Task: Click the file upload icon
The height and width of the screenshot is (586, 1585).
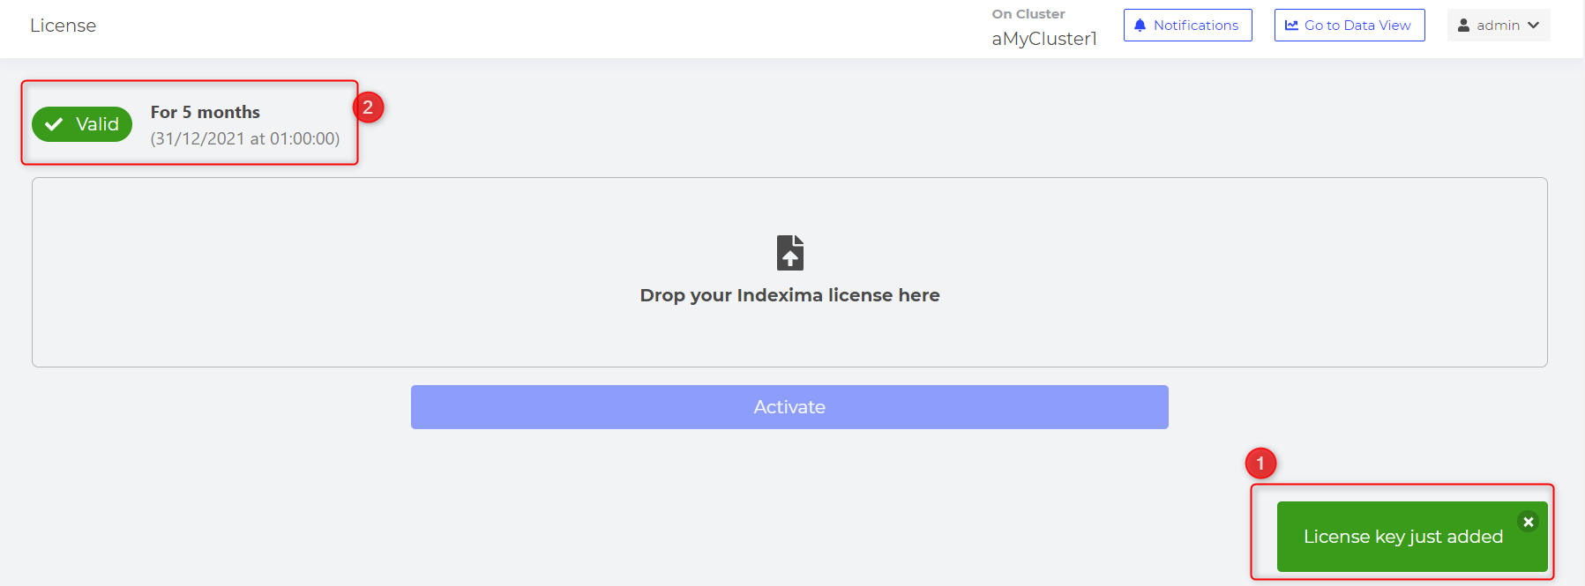Action: click(x=790, y=252)
